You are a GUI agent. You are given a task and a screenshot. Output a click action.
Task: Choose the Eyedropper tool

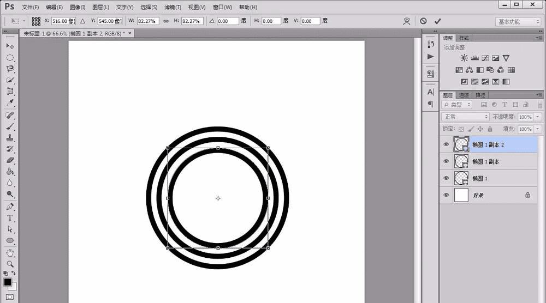coord(10,103)
